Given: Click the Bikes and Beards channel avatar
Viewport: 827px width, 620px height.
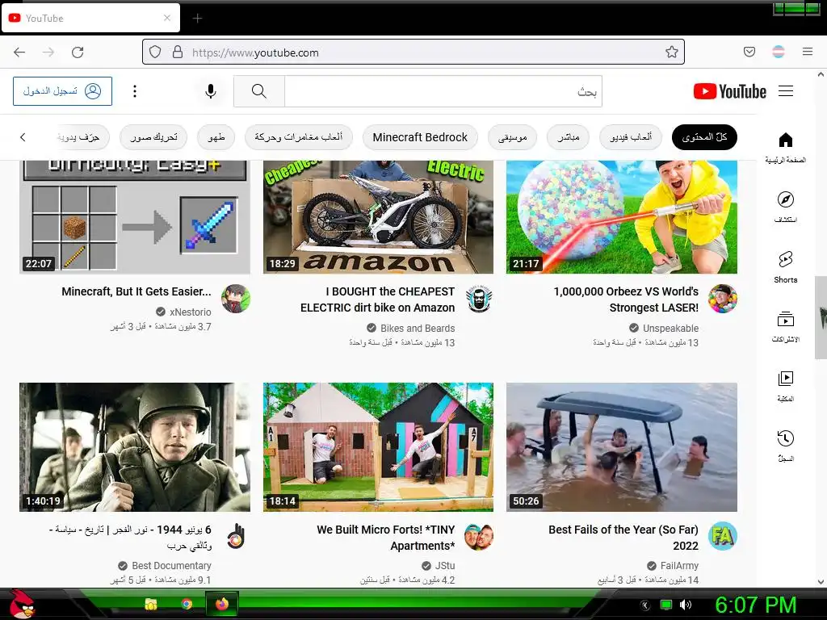Looking at the screenshot, I should tap(479, 299).
